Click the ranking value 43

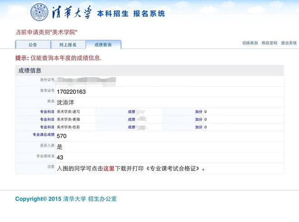pos(60,157)
